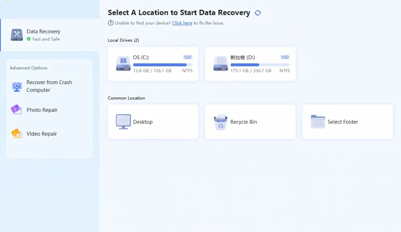Screen dimensions: 401x232
Task: Click the Video Repair icon in sidebar
Action: coord(17,134)
